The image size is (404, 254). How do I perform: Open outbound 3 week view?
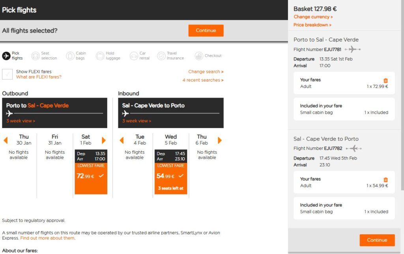coord(21,121)
